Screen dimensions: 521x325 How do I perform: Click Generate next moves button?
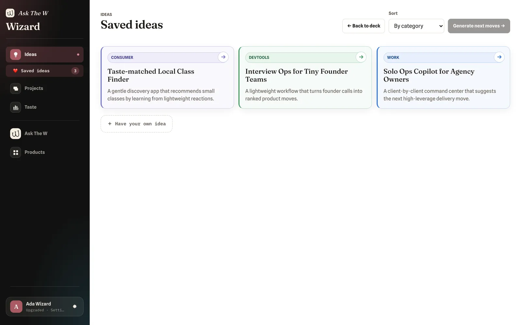pos(479,26)
